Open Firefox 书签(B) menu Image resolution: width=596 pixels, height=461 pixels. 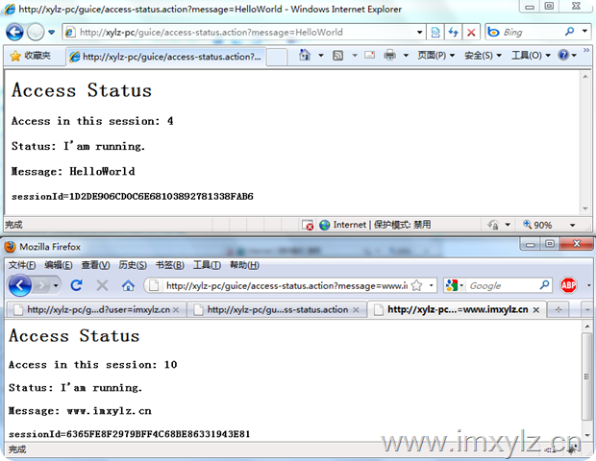tap(169, 265)
